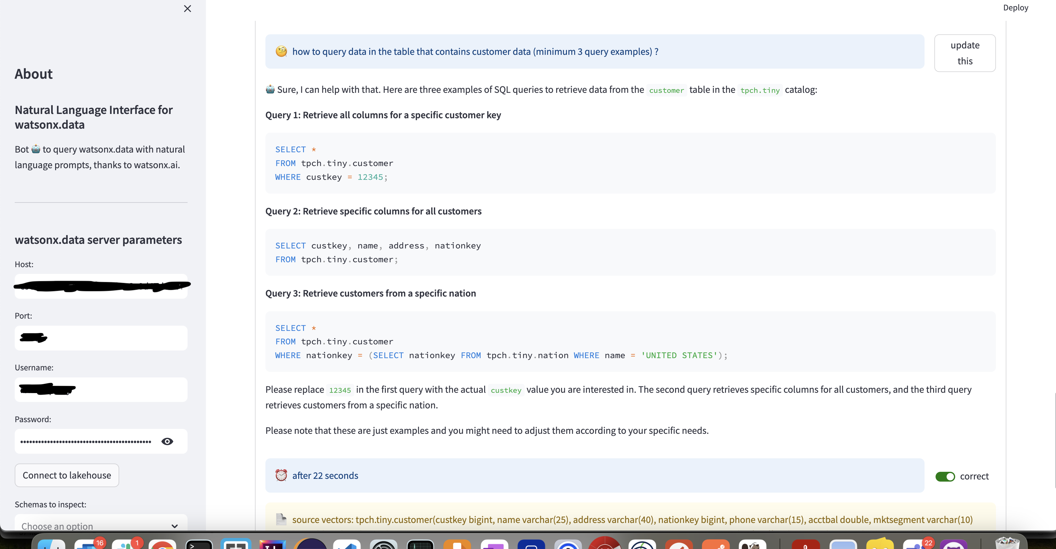
Task: Show the password using the eye icon
Action: [167, 441]
